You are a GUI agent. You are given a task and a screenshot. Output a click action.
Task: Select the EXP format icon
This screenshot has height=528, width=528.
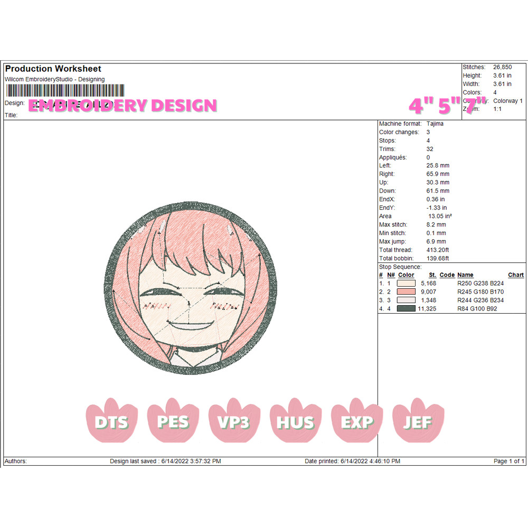tap(356, 421)
